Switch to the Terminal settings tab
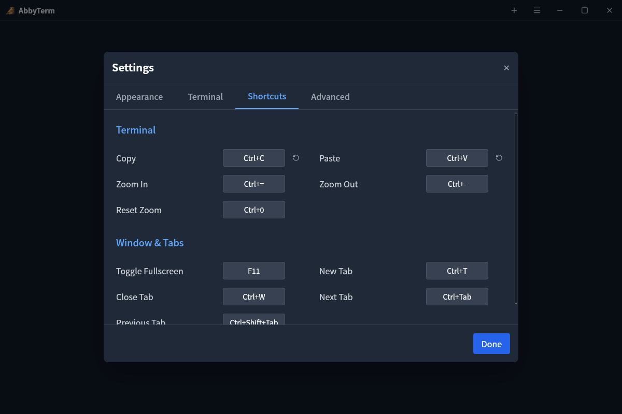This screenshot has height=414, width=622. 205,97
